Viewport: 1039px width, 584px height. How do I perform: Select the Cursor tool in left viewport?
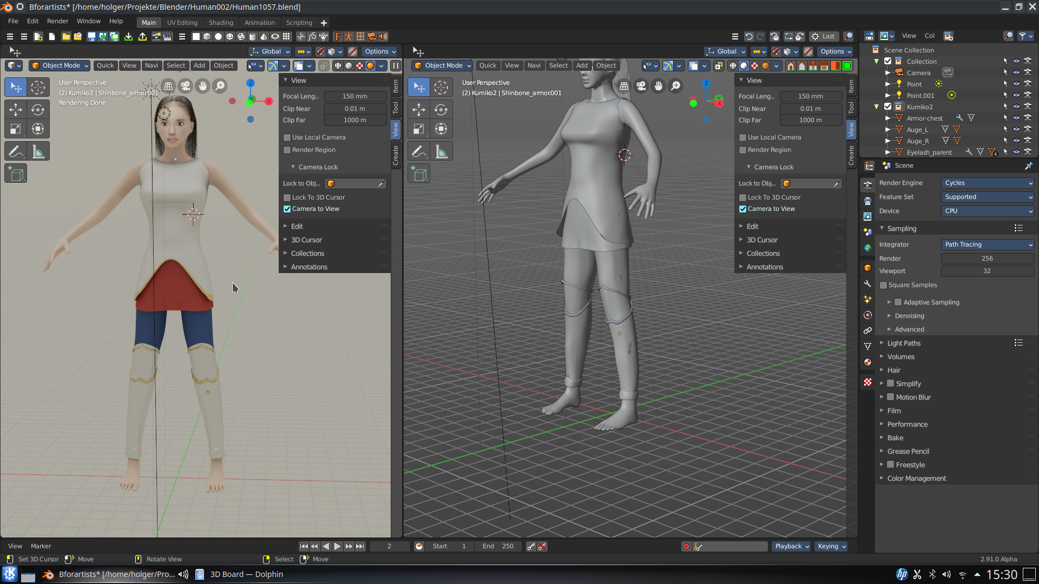click(x=38, y=88)
